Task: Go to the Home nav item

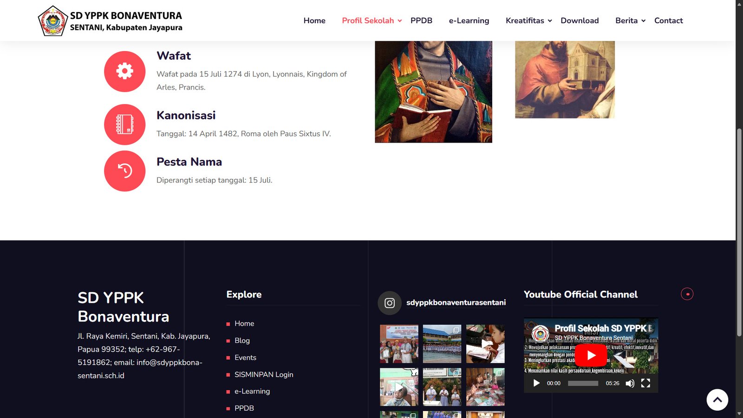Action: click(x=314, y=20)
